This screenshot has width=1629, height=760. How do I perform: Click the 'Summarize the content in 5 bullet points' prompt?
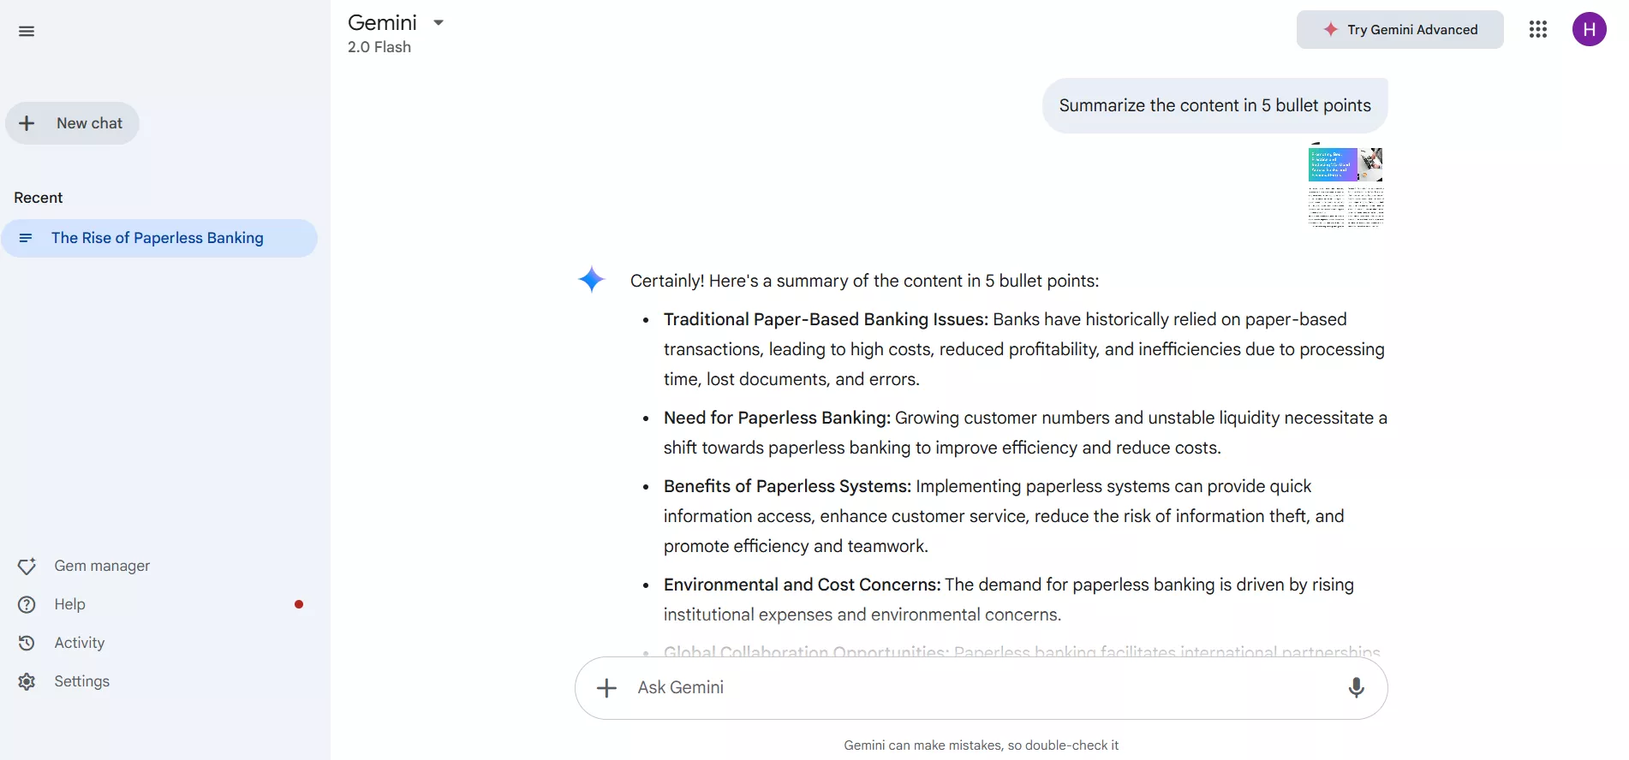coord(1214,105)
